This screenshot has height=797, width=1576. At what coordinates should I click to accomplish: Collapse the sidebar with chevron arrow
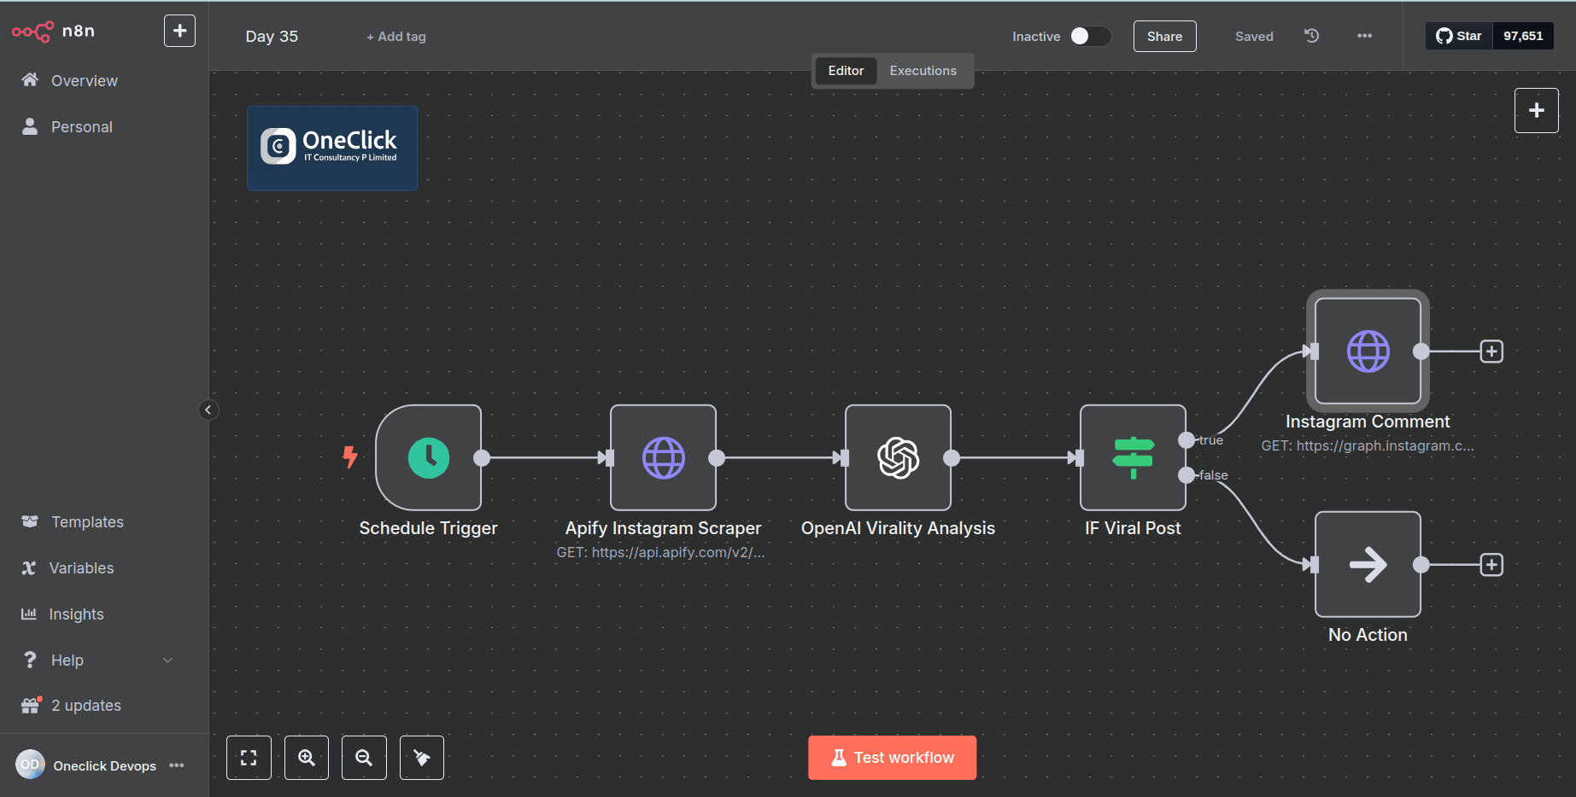(208, 410)
